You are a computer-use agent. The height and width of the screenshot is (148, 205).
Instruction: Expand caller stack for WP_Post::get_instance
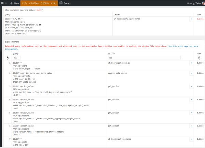coord(191,139)
